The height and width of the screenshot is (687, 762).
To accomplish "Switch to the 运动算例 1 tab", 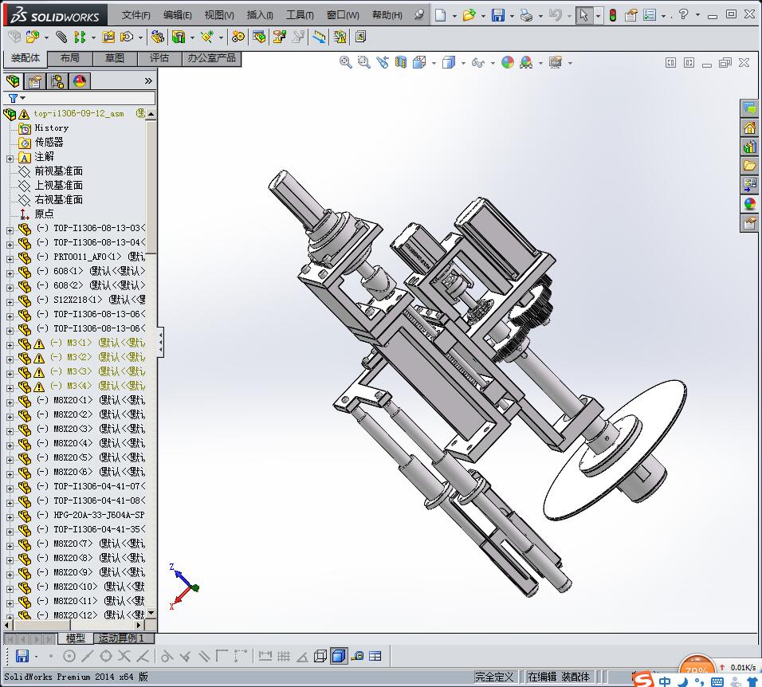I will tap(121, 638).
